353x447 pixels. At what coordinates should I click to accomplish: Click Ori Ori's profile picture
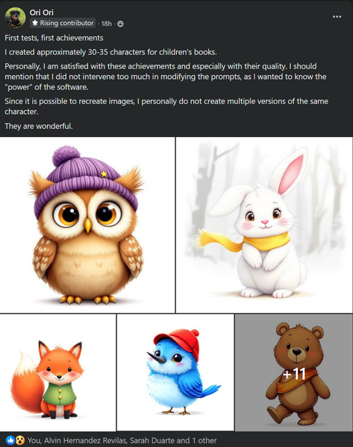pos(15,18)
